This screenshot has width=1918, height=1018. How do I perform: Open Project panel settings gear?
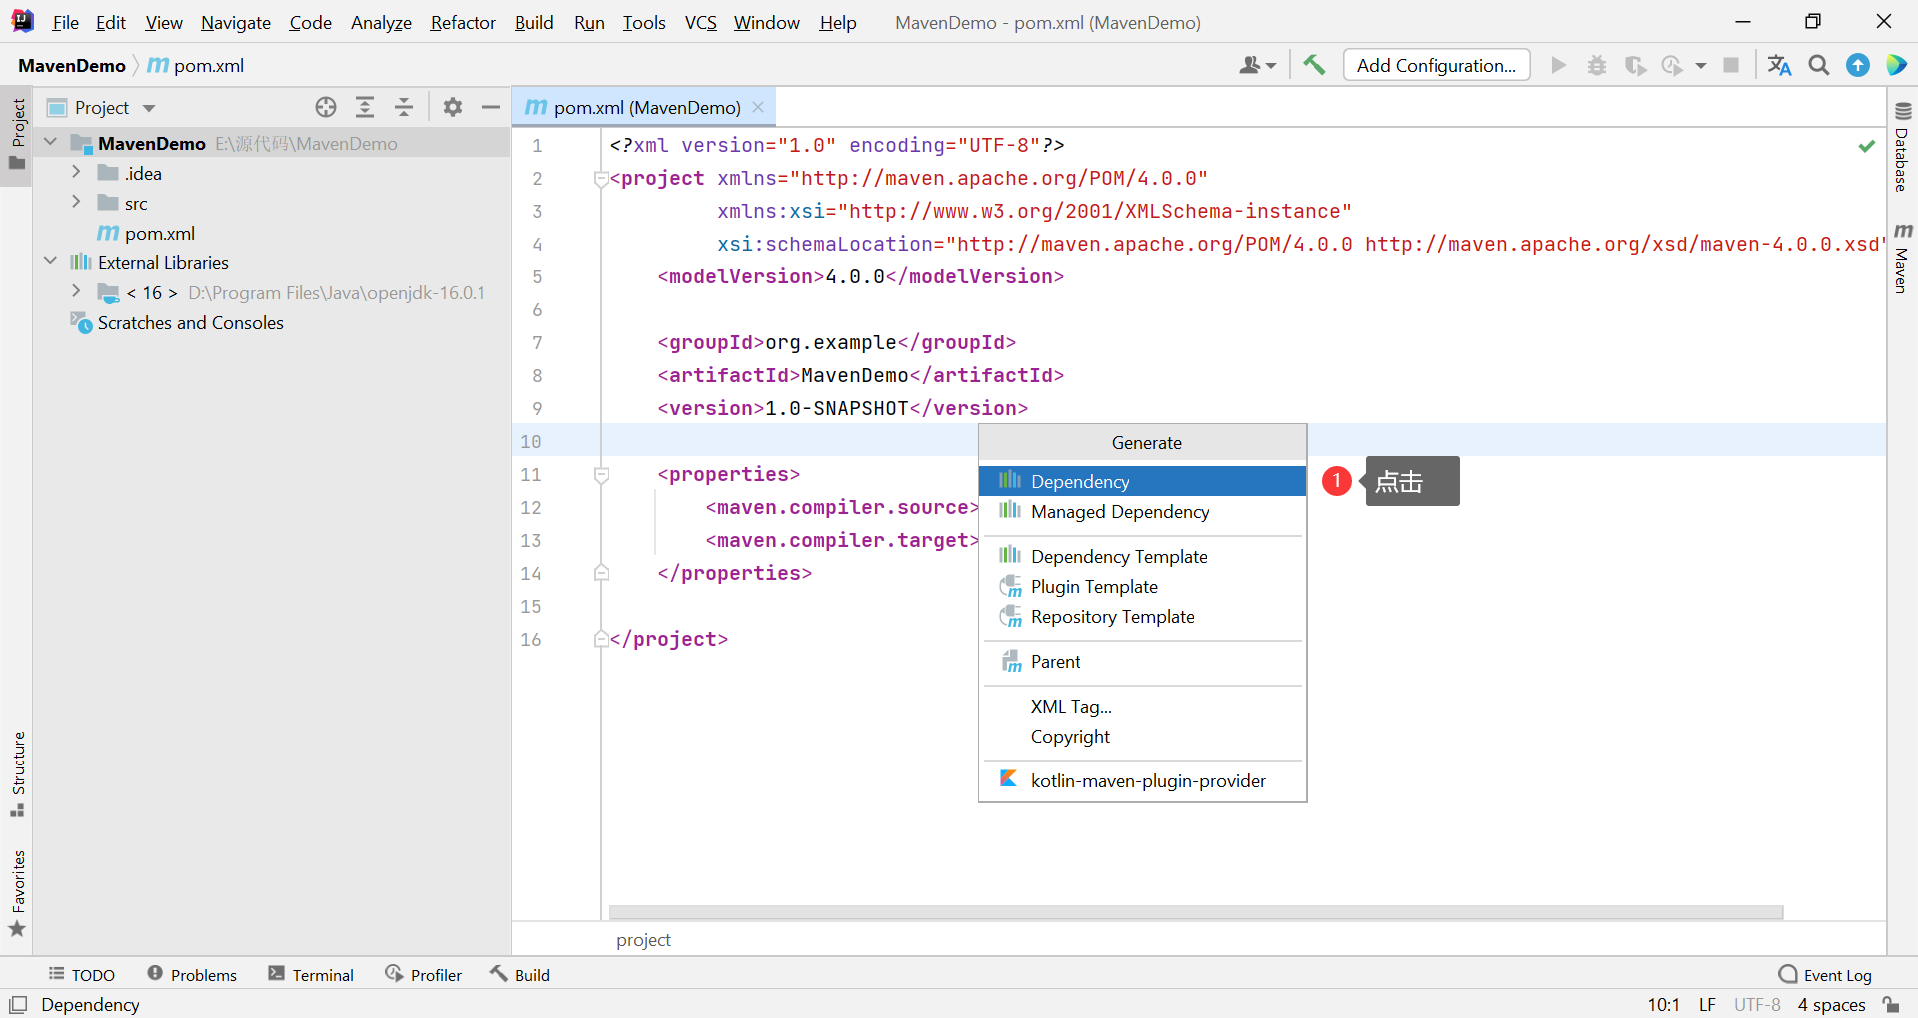pyautogui.click(x=453, y=107)
